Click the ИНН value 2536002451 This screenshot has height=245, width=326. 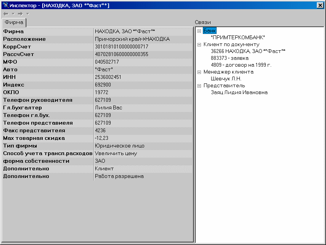108,77
